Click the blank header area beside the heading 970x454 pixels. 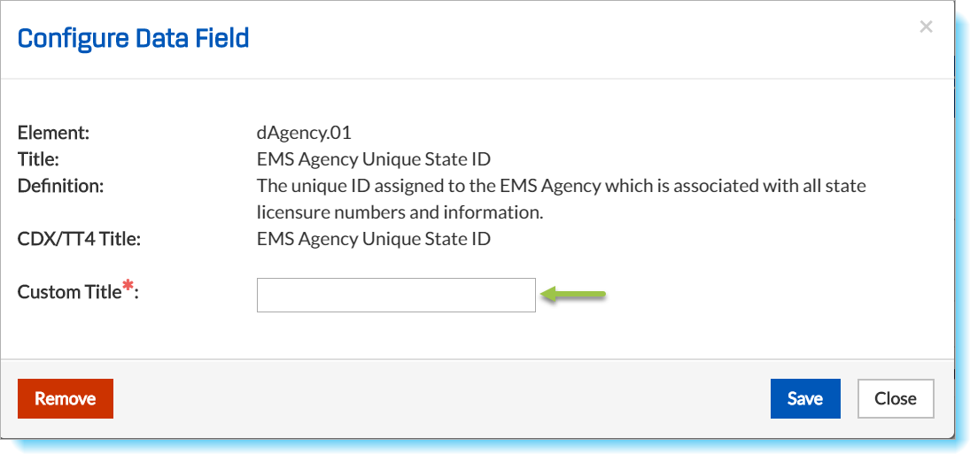coord(576,39)
